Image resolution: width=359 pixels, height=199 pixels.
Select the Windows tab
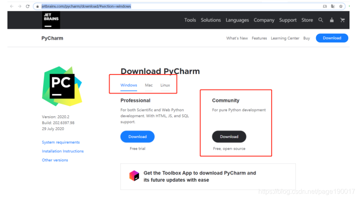[x=129, y=85]
